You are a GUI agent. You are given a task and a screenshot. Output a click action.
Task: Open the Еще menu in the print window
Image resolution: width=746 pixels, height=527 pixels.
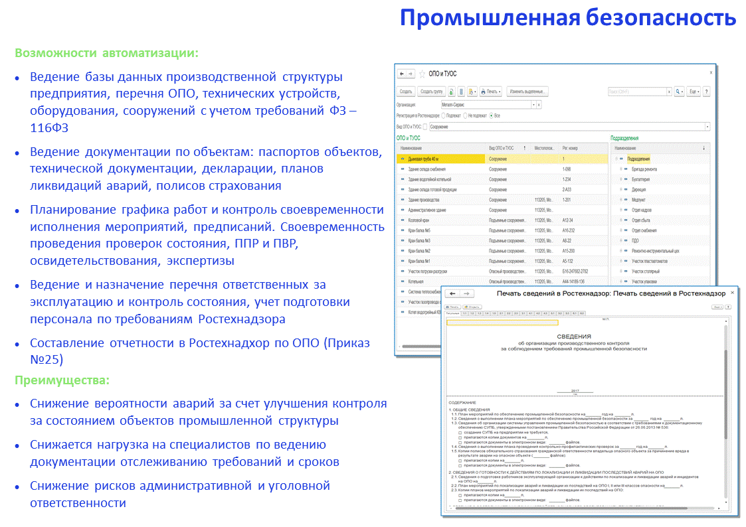[717, 307]
